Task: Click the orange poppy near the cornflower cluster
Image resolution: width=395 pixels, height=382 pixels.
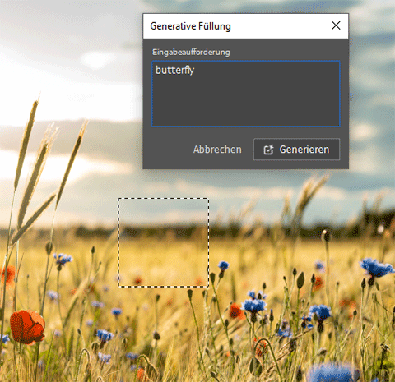Action: tap(236, 311)
